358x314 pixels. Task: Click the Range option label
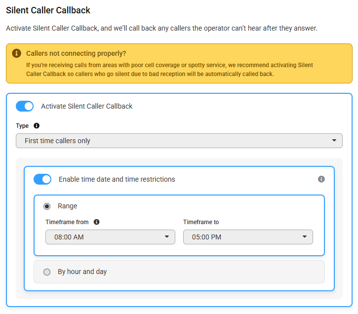click(x=67, y=206)
